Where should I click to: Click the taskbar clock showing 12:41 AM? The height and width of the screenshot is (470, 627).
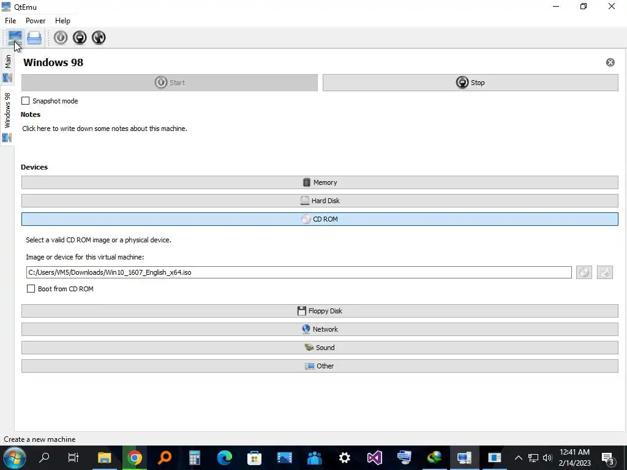click(x=574, y=458)
